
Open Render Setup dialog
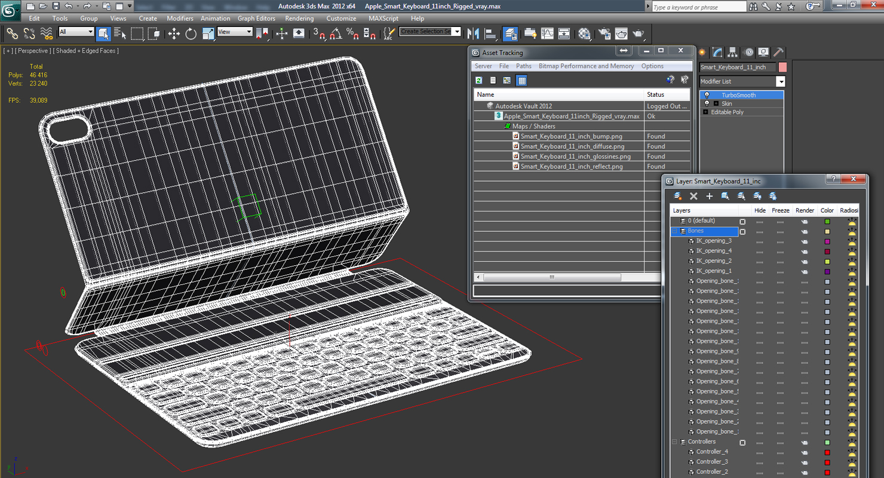coord(604,33)
